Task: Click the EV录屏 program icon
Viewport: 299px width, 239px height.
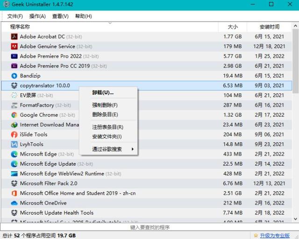Action: point(14,95)
